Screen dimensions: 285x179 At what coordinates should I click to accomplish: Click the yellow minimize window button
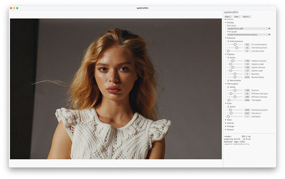14,8
